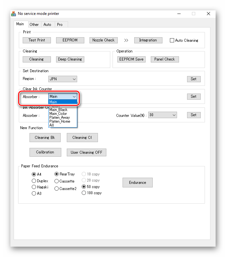
Task: Select All in the absorber list
Action: pos(52,125)
